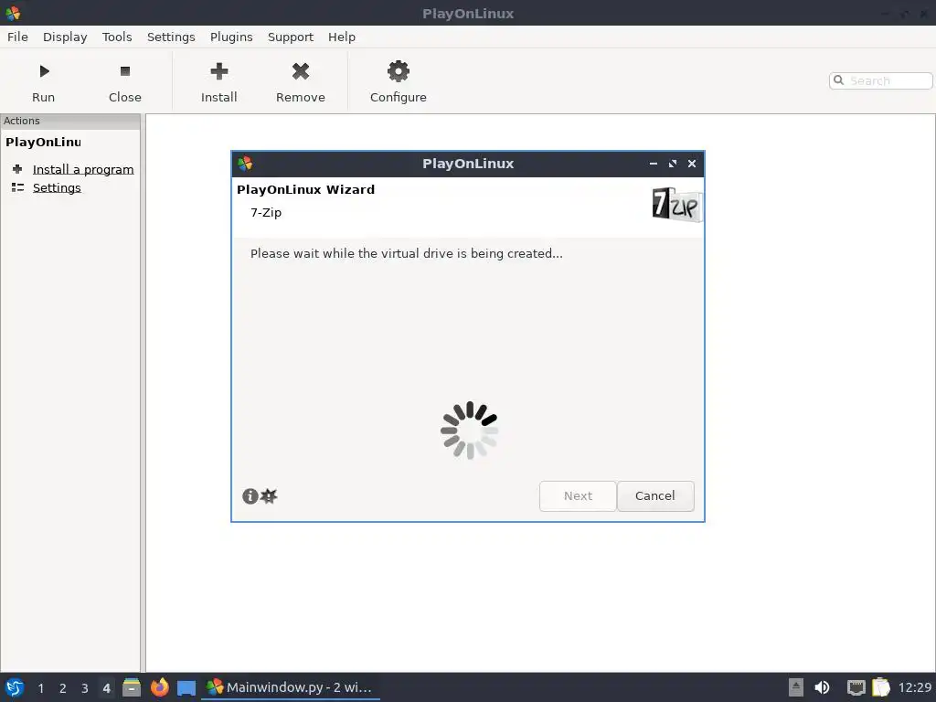
Task: Click the Close (stop) toolbar button
Action: pos(124,81)
